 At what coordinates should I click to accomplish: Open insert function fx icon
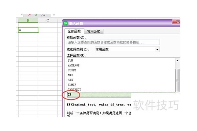43,15
